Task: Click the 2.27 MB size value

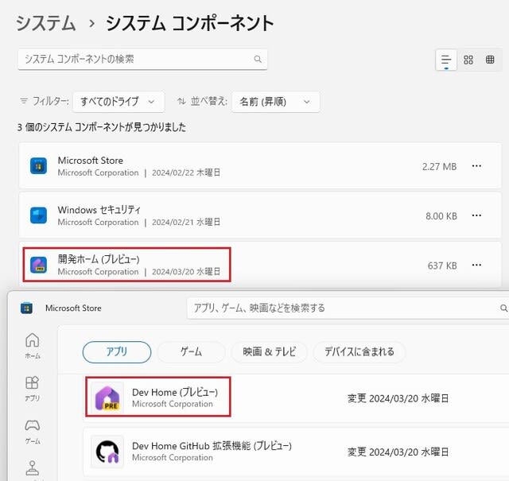Action: tap(439, 166)
